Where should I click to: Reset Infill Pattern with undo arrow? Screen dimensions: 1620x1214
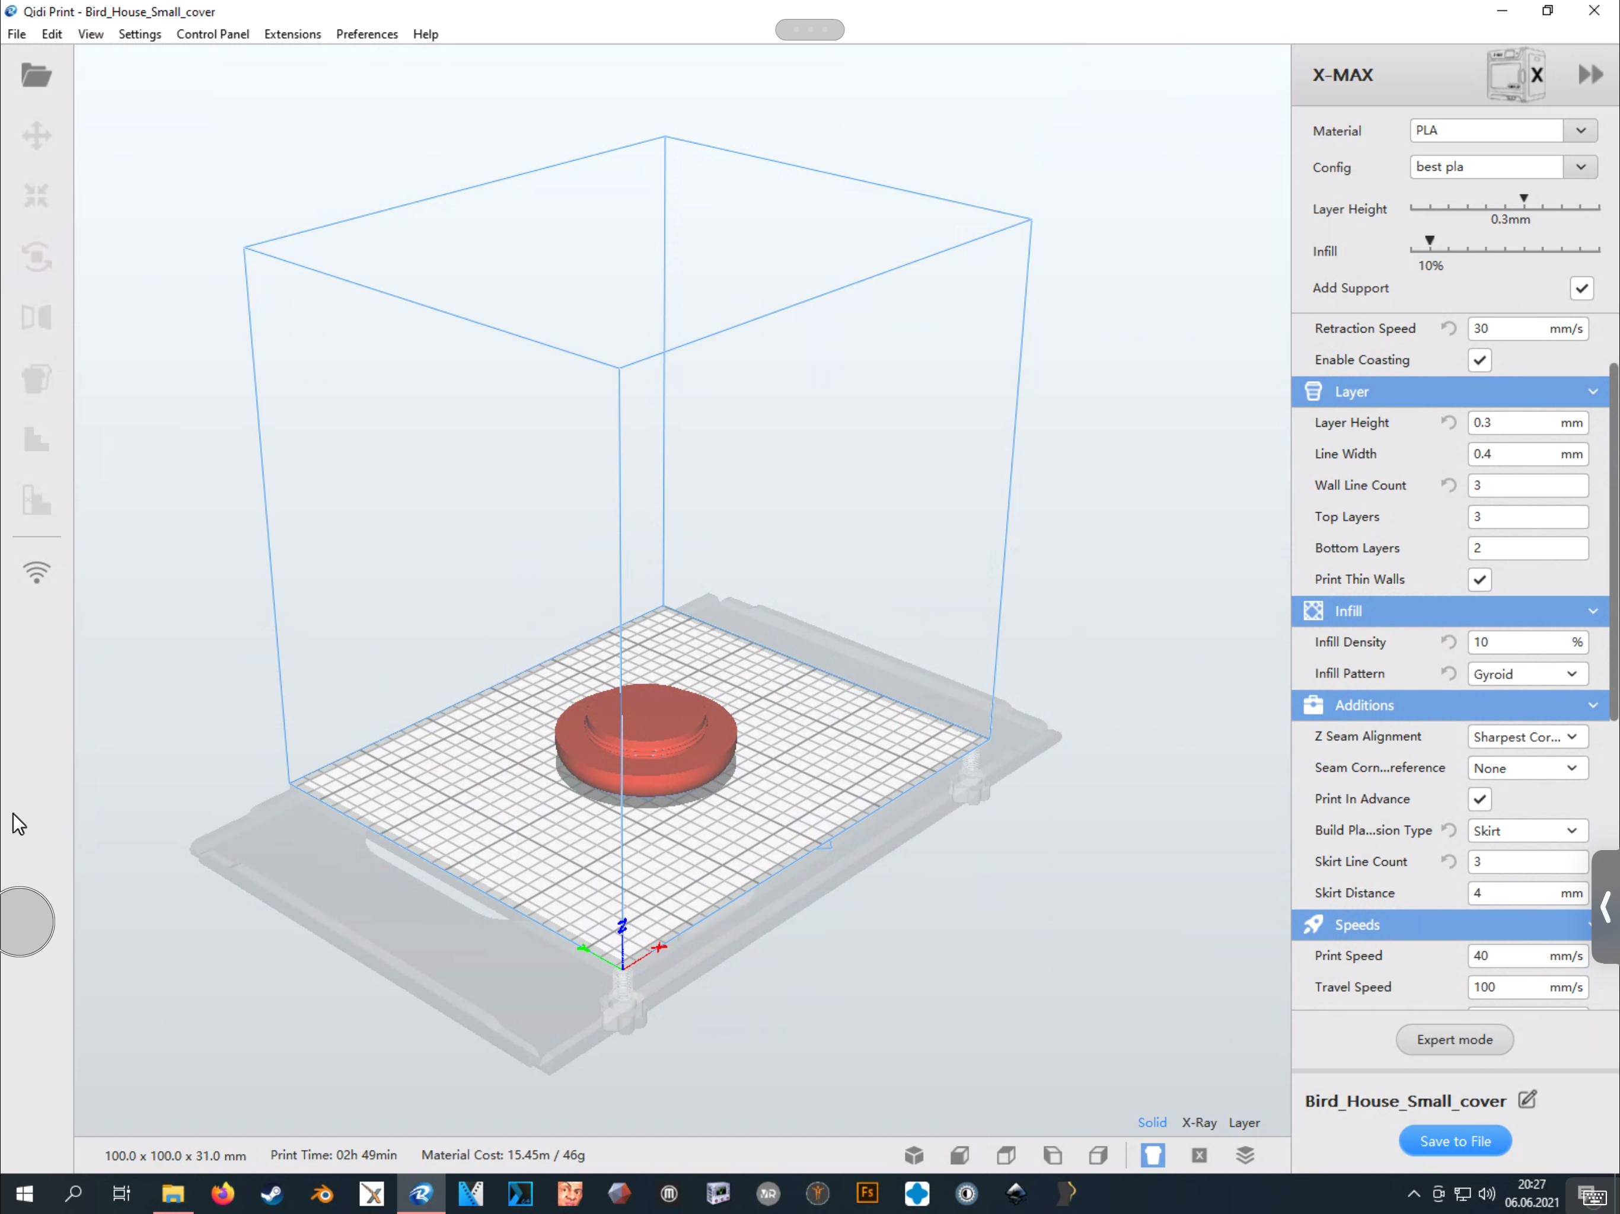pos(1449,673)
